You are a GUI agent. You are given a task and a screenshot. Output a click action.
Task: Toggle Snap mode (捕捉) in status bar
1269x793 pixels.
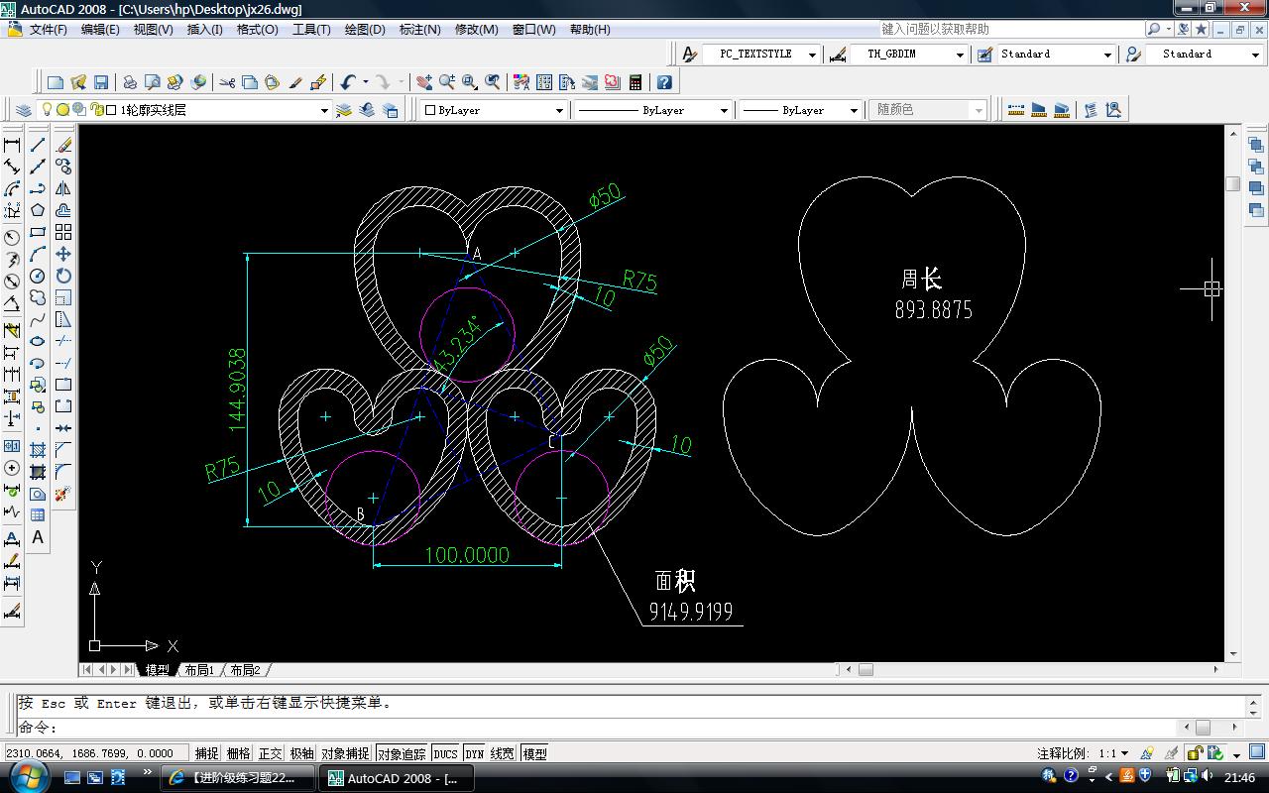point(207,753)
